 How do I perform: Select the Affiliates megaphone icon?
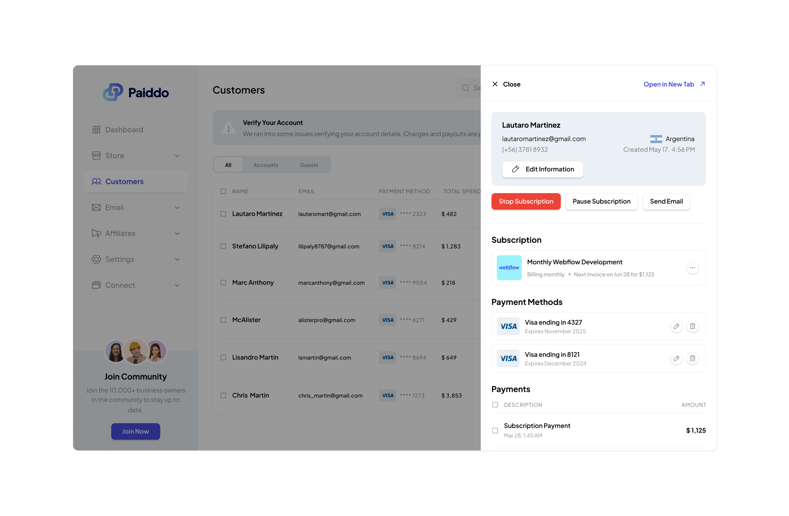tap(96, 233)
